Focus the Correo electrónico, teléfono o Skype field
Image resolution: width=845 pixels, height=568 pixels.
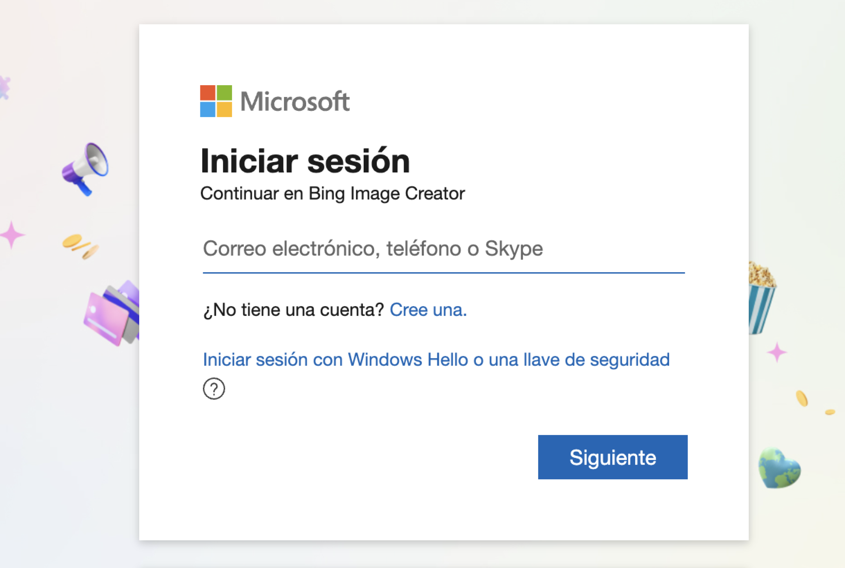pos(443,249)
